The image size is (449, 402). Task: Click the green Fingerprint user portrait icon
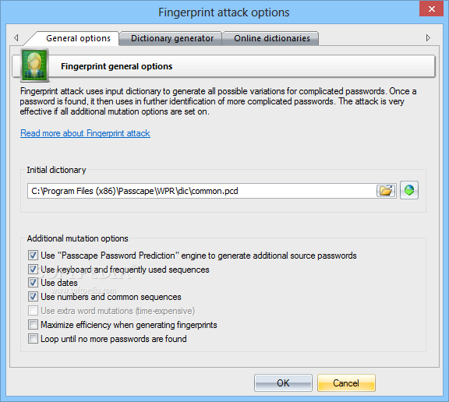(x=34, y=65)
